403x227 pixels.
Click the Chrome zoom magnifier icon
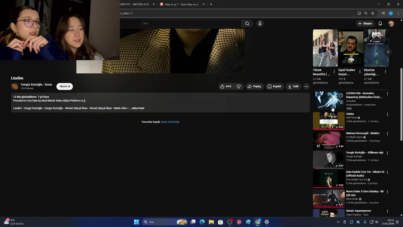click(x=366, y=13)
